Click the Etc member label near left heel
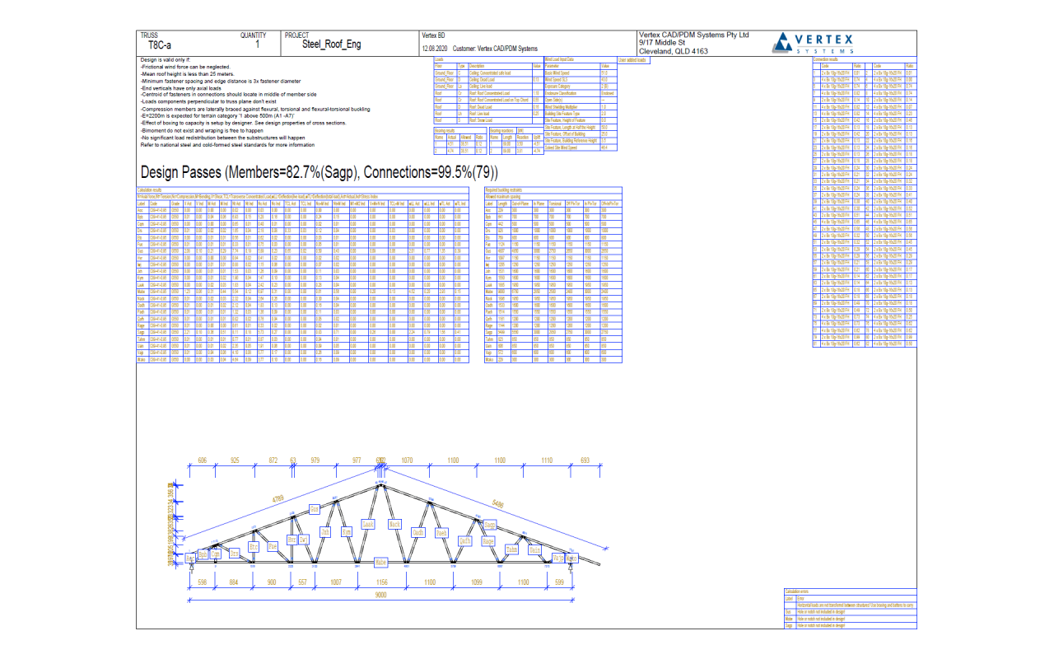Screen dimensions: 1054x659 coord(254,547)
